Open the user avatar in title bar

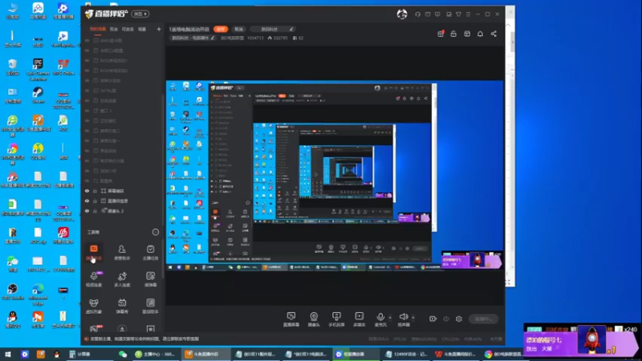[x=402, y=14]
